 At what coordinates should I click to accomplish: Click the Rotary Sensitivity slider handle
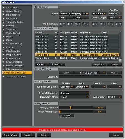[70, 108]
